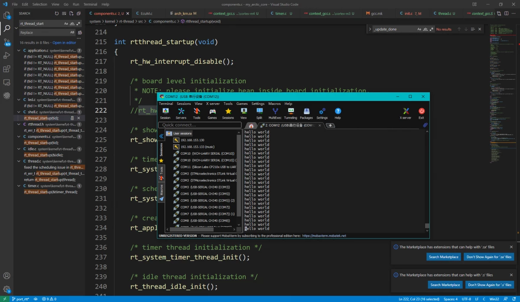Toggle Match Case in search box
Viewport: 520px width, 302px height.
(66, 24)
